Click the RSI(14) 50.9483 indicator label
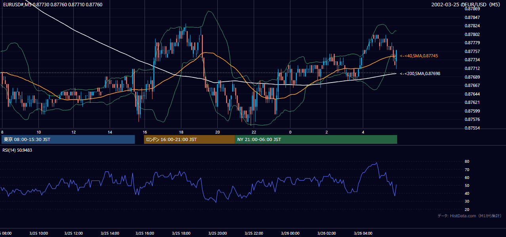 17,150
